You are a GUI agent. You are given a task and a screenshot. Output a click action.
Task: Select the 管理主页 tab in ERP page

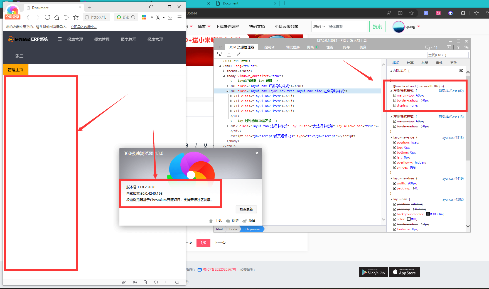click(16, 70)
